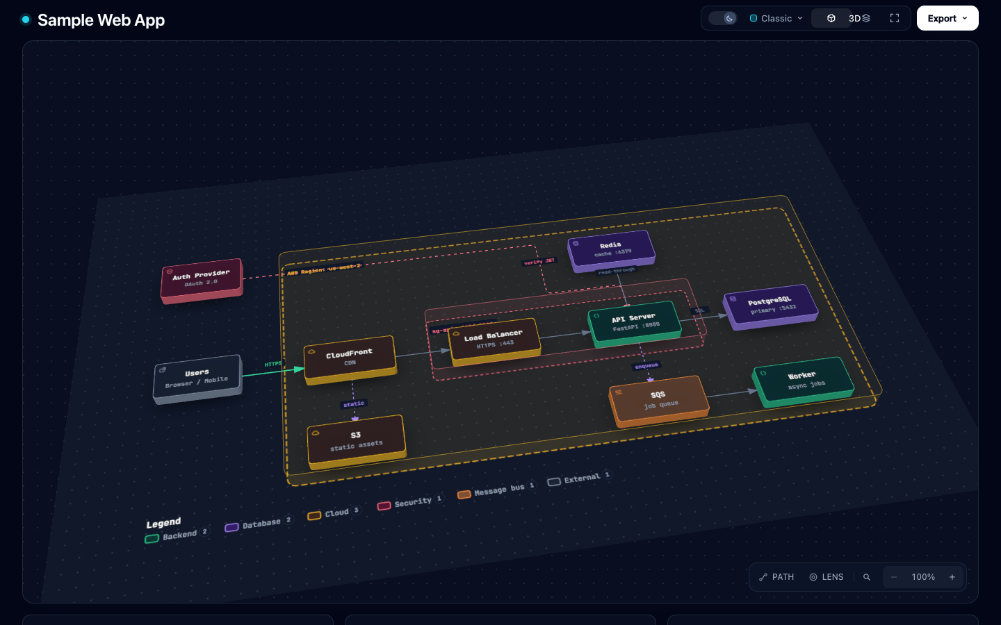The height and width of the screenshot is (625, 1001).
Task: Zoom in with the plus button
Action: (x=952, y=577)
